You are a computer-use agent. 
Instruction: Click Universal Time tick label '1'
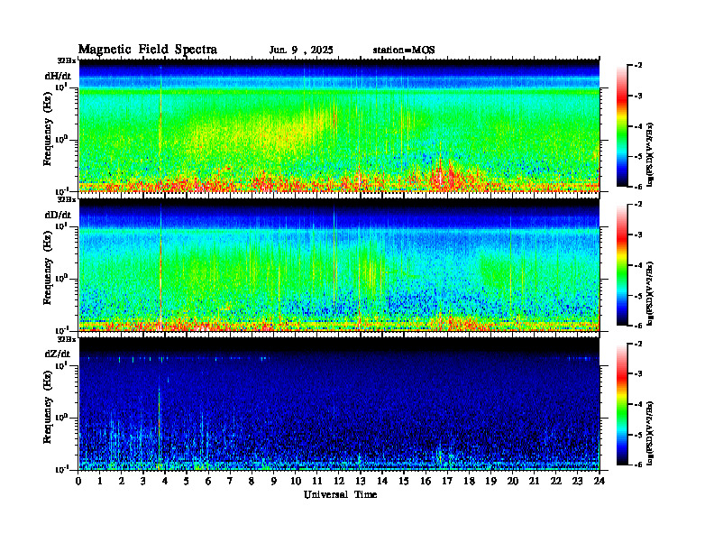coord(100,481)
